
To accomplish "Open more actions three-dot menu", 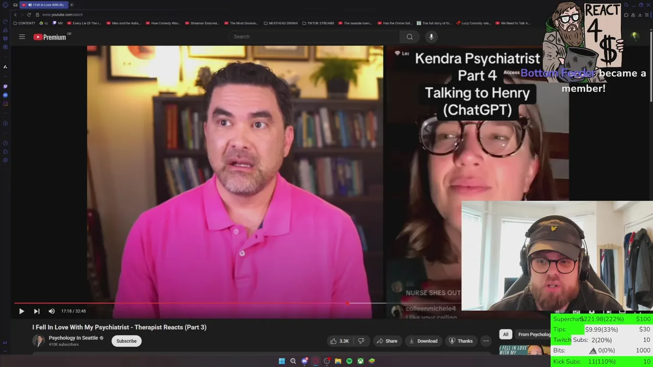I will [x=486, y=341].
